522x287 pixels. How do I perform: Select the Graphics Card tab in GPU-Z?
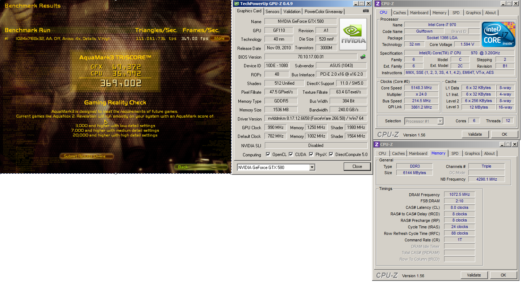[x=249, y=11]
